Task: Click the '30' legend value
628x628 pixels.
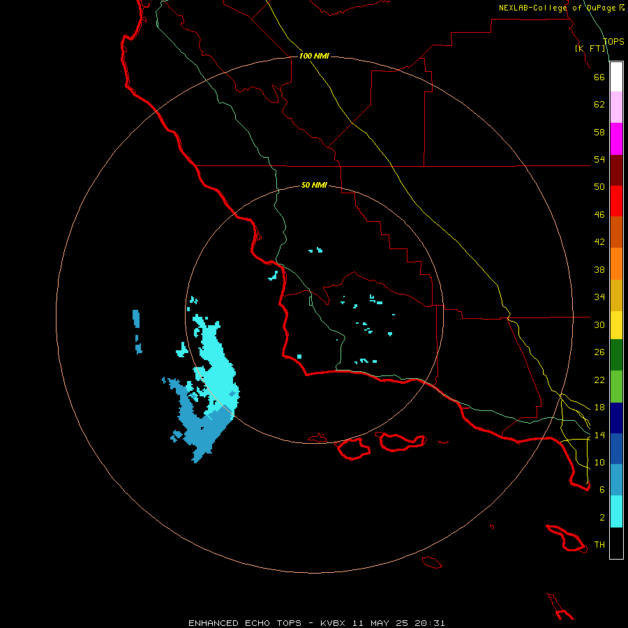Action: 599,324
